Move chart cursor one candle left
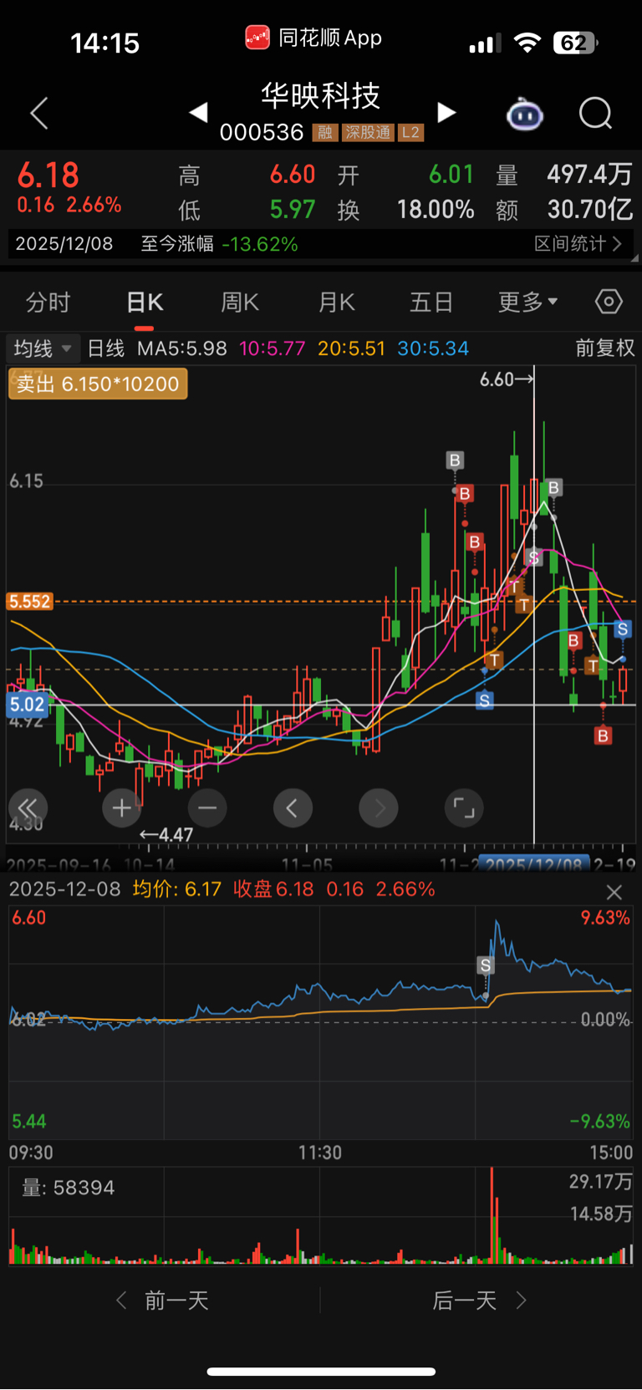 click(293, 808)
